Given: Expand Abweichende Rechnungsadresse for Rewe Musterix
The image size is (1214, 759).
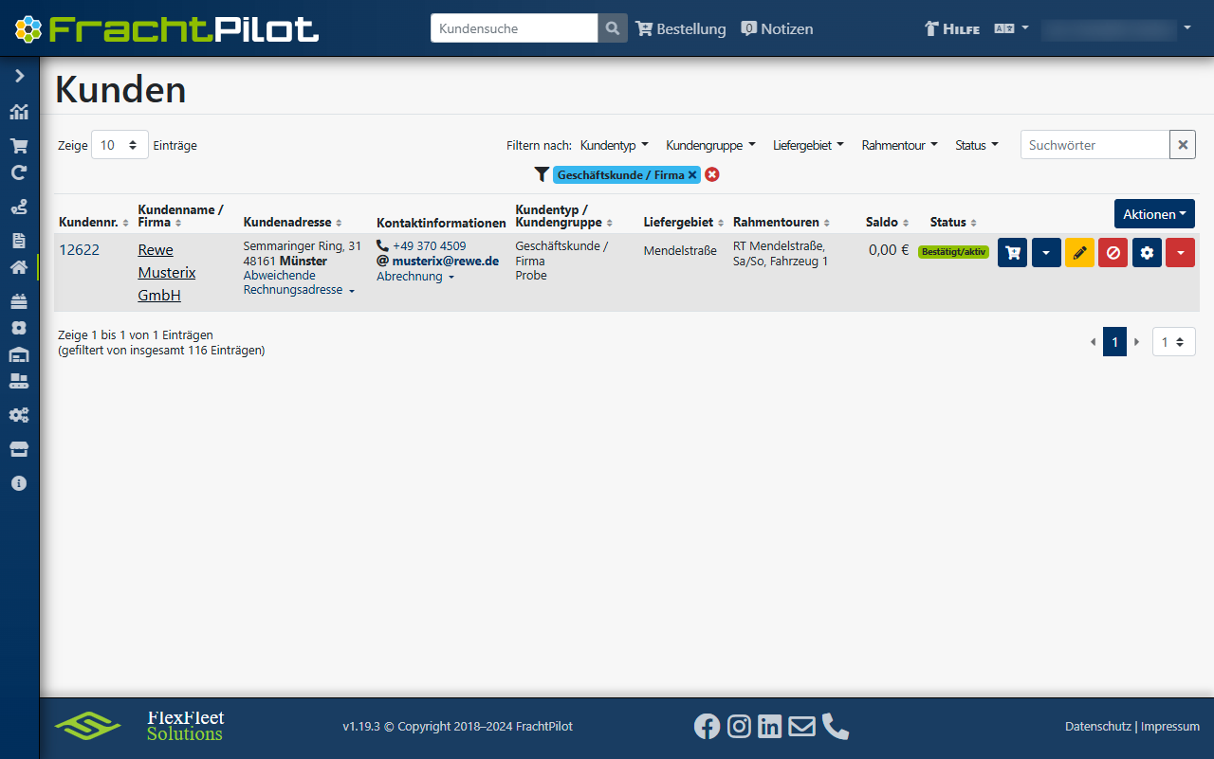Looking at the screenshot, I should [x=299, y=282].
